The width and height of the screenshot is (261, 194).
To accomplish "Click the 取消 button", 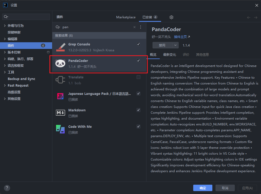I will (225, 188).
